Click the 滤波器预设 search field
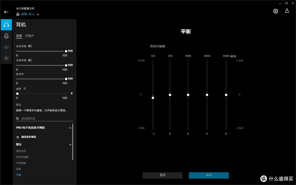This screenshot has height=185, width=296. (45, 119)
